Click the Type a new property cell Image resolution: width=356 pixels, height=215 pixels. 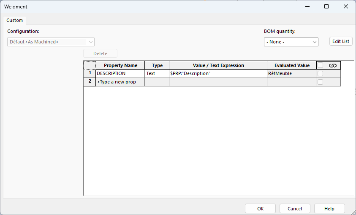(120, 82)
